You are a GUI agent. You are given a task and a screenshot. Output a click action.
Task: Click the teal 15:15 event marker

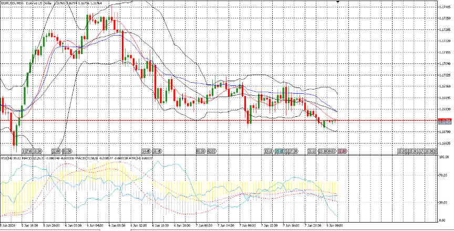pyautogui.click(x=279, y=151)
